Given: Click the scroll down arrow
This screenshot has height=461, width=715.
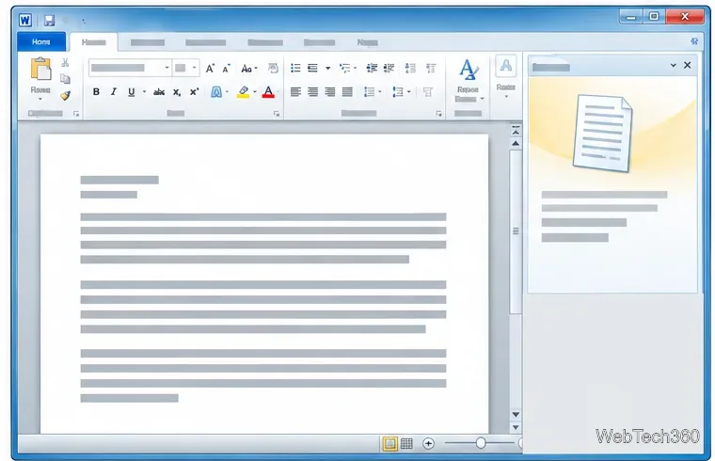Looking at the screenshot, I should click(x=516, y=415).
